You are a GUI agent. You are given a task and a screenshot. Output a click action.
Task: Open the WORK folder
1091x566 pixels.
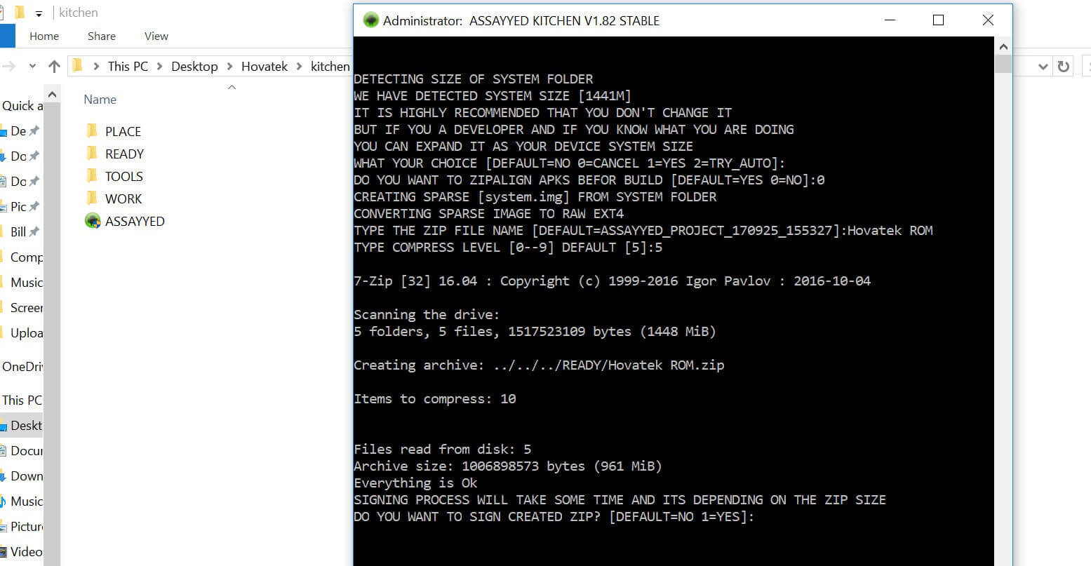123,198
